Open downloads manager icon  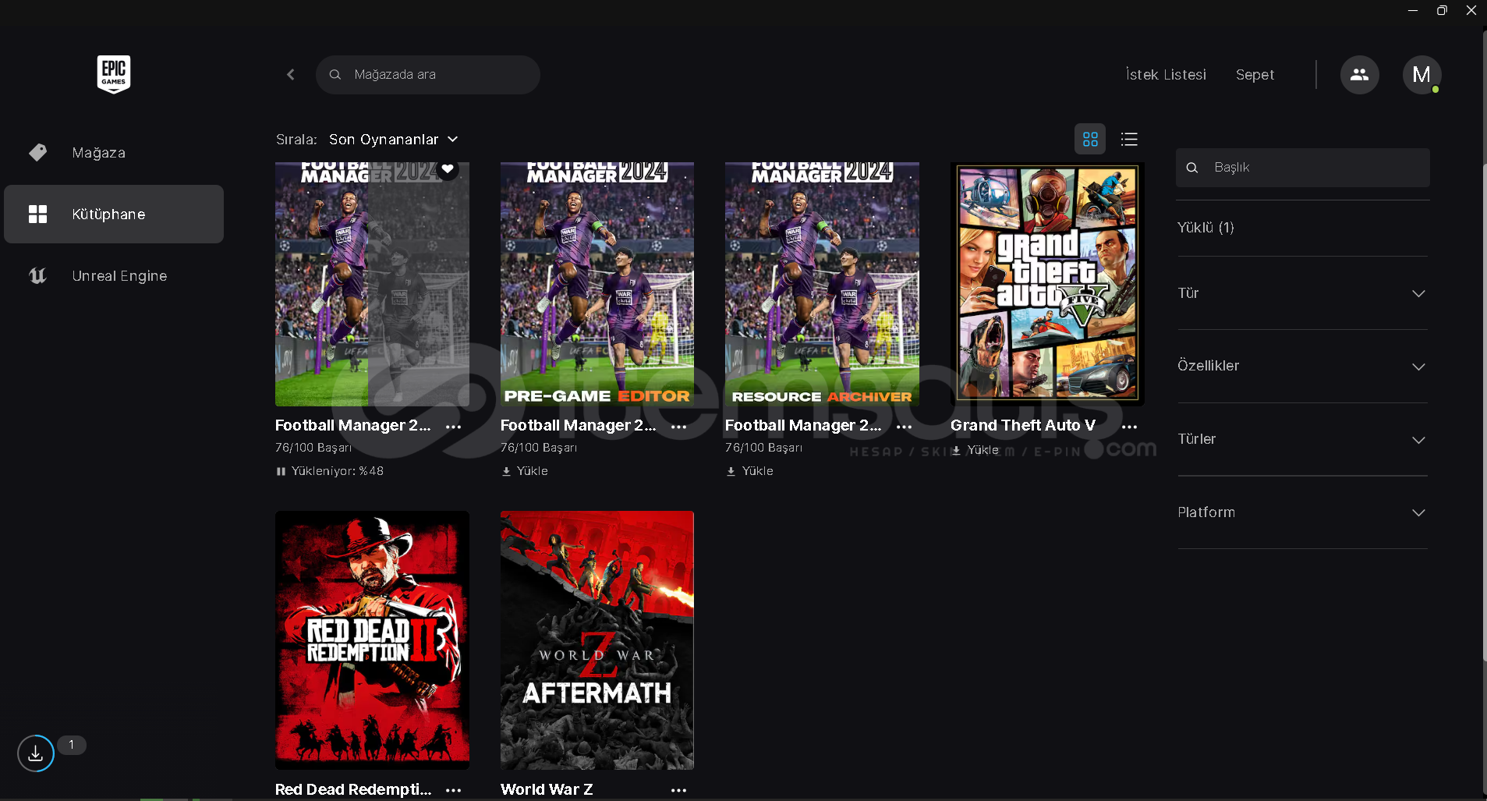click(36, 753)
